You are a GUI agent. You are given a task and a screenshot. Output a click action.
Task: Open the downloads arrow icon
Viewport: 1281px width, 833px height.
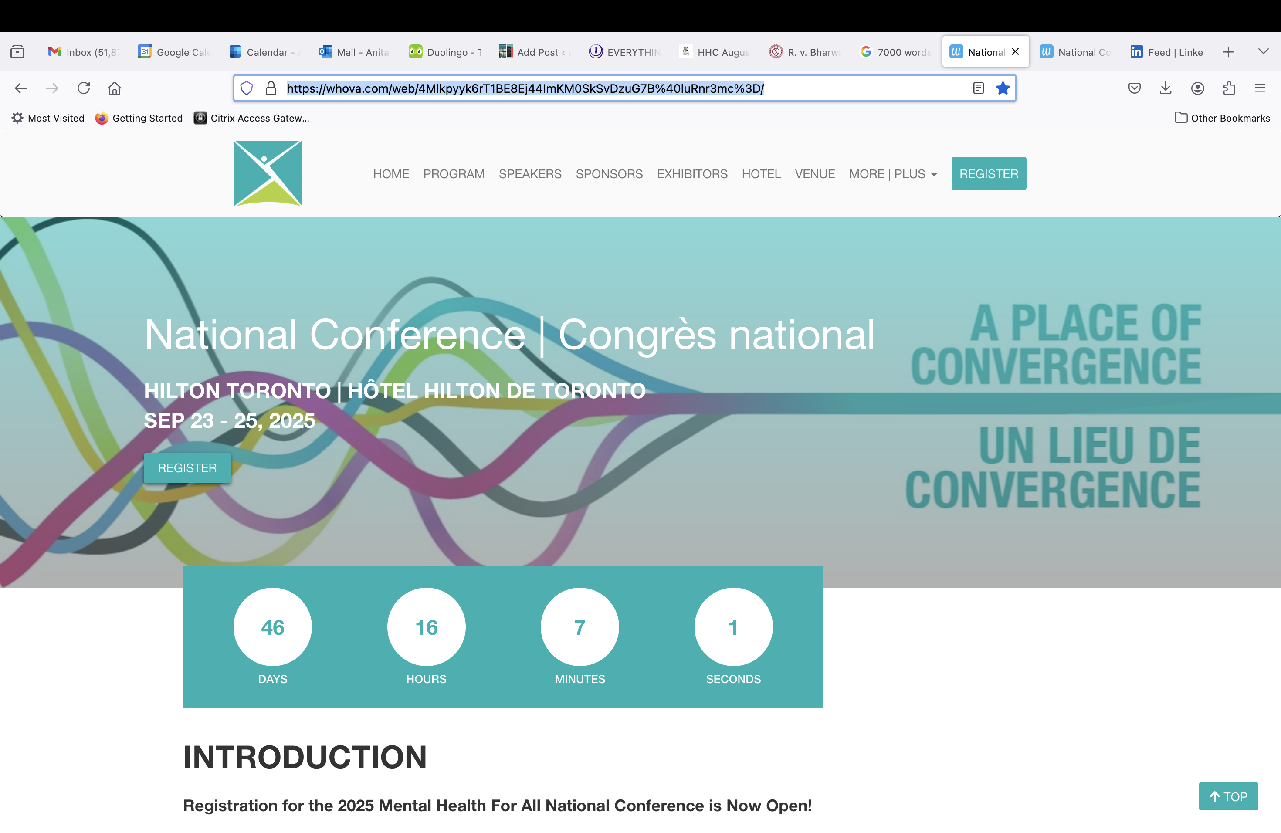(1165, 88)
